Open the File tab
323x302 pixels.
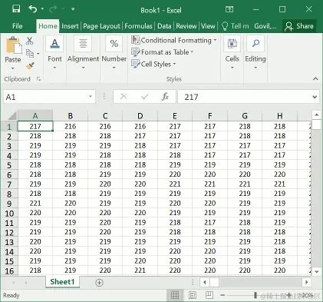18,26
